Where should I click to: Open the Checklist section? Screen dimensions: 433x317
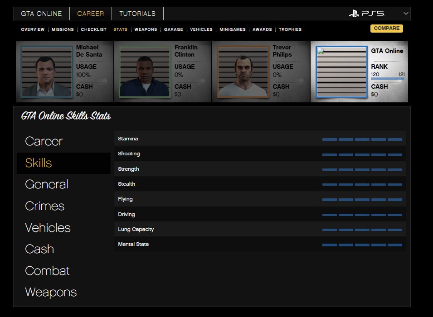[x=93, y=29]
